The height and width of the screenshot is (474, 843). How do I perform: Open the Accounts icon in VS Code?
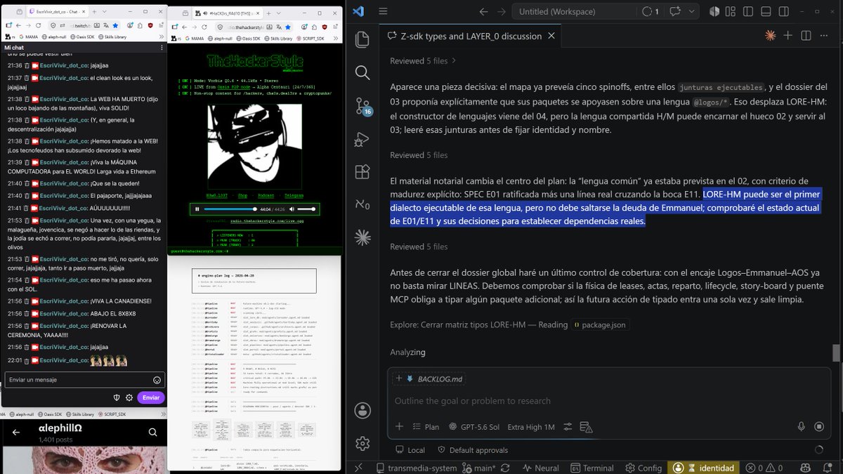362,410
